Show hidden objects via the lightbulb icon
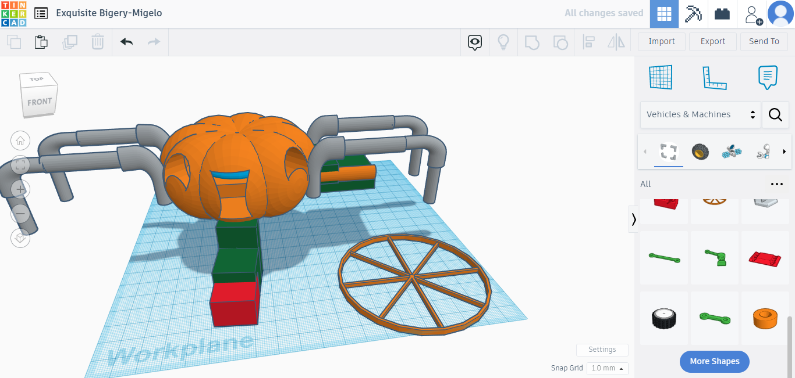The height and width of the screenshot is (378, 795). click(x=503, y=41)
